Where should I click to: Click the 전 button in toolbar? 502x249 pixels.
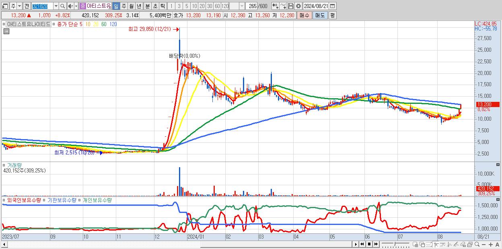tap(27, 6)
